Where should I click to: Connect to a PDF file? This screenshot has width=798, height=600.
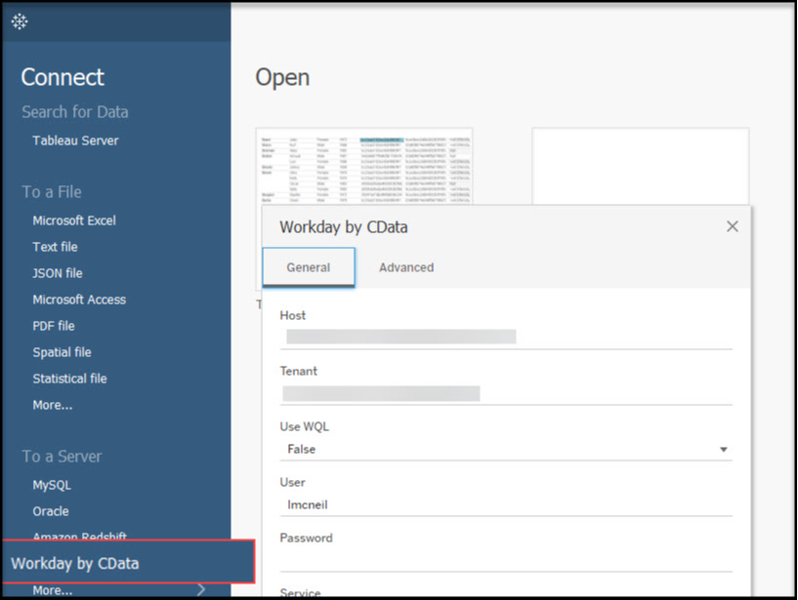[x=54, y=326]
